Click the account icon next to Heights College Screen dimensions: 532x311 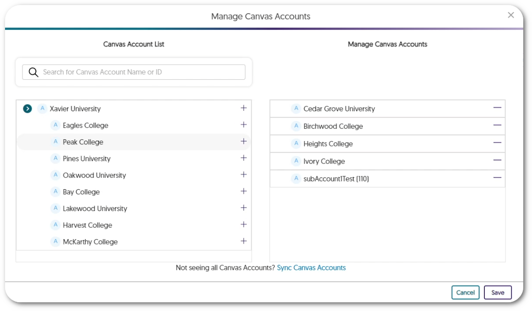[x=296, y=143]
